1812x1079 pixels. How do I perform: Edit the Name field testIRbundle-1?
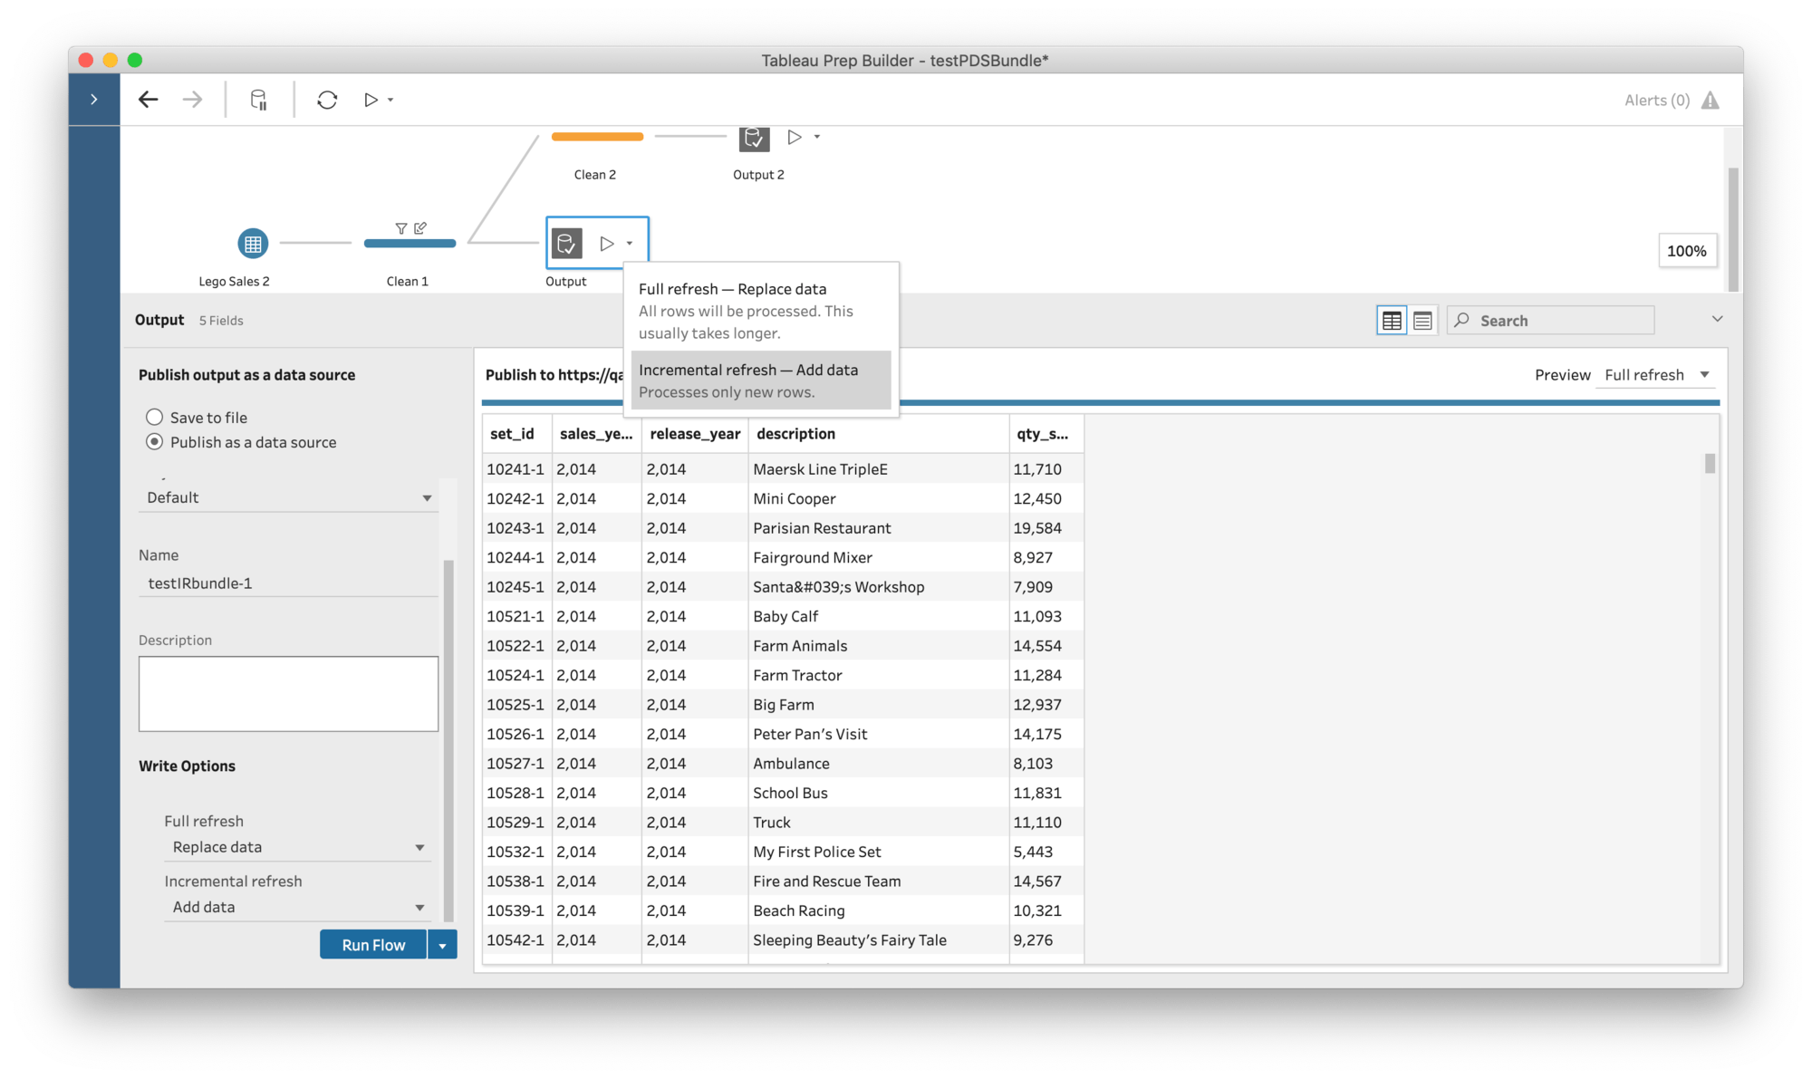point(289,583)
